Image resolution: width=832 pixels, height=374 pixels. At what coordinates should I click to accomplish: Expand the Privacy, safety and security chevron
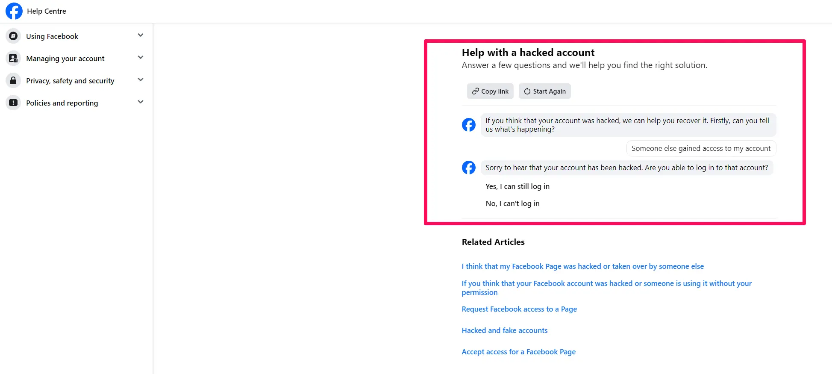click(141, 80)
